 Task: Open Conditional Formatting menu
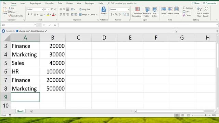(x=137, y=12)
